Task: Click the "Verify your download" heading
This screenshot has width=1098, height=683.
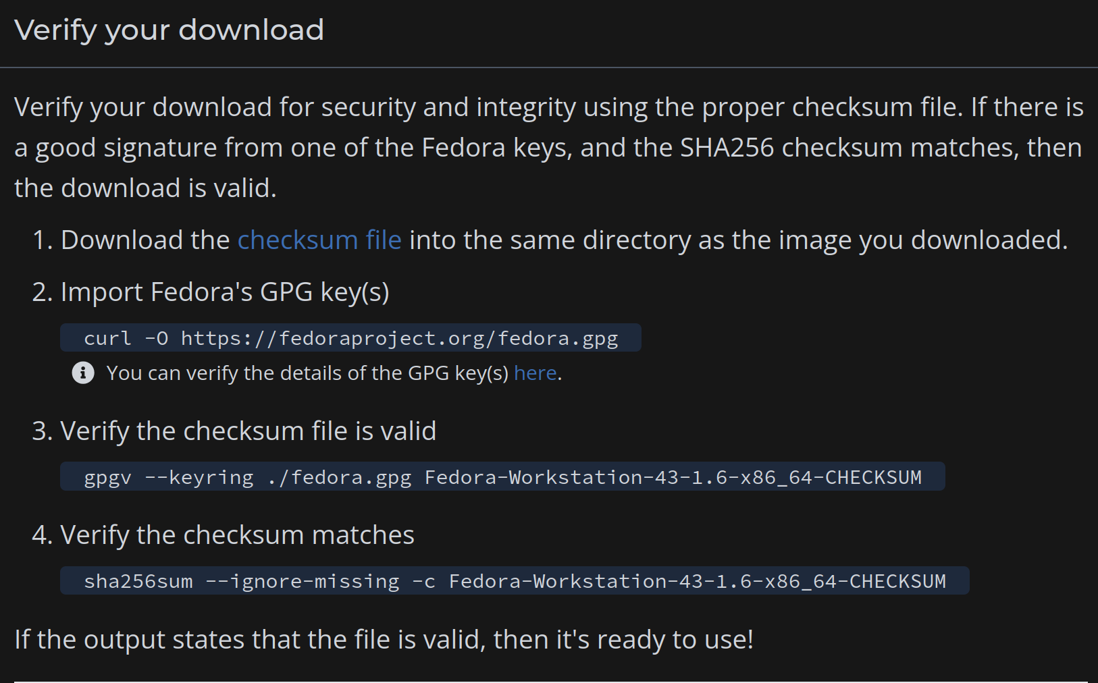Action: point(169,30)
